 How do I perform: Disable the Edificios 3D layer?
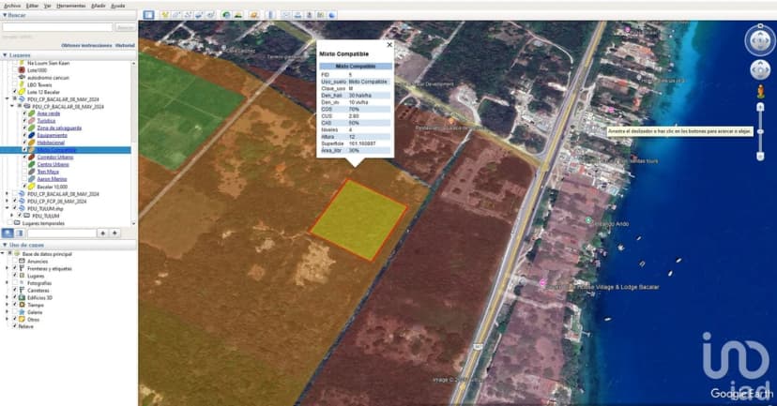click(15, 297)
